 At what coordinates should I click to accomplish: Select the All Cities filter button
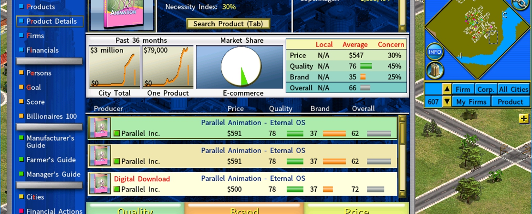(514, 89)
